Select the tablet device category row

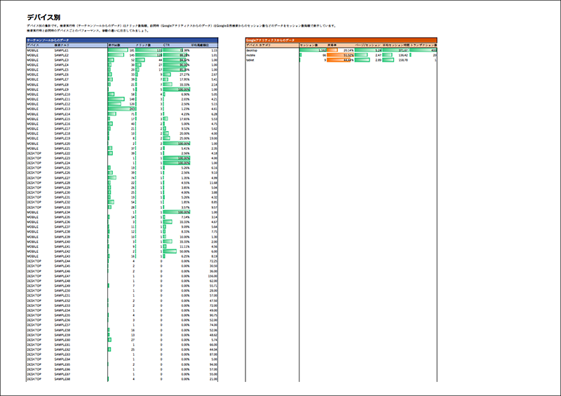pyautogui.click(x=341, y=60)
